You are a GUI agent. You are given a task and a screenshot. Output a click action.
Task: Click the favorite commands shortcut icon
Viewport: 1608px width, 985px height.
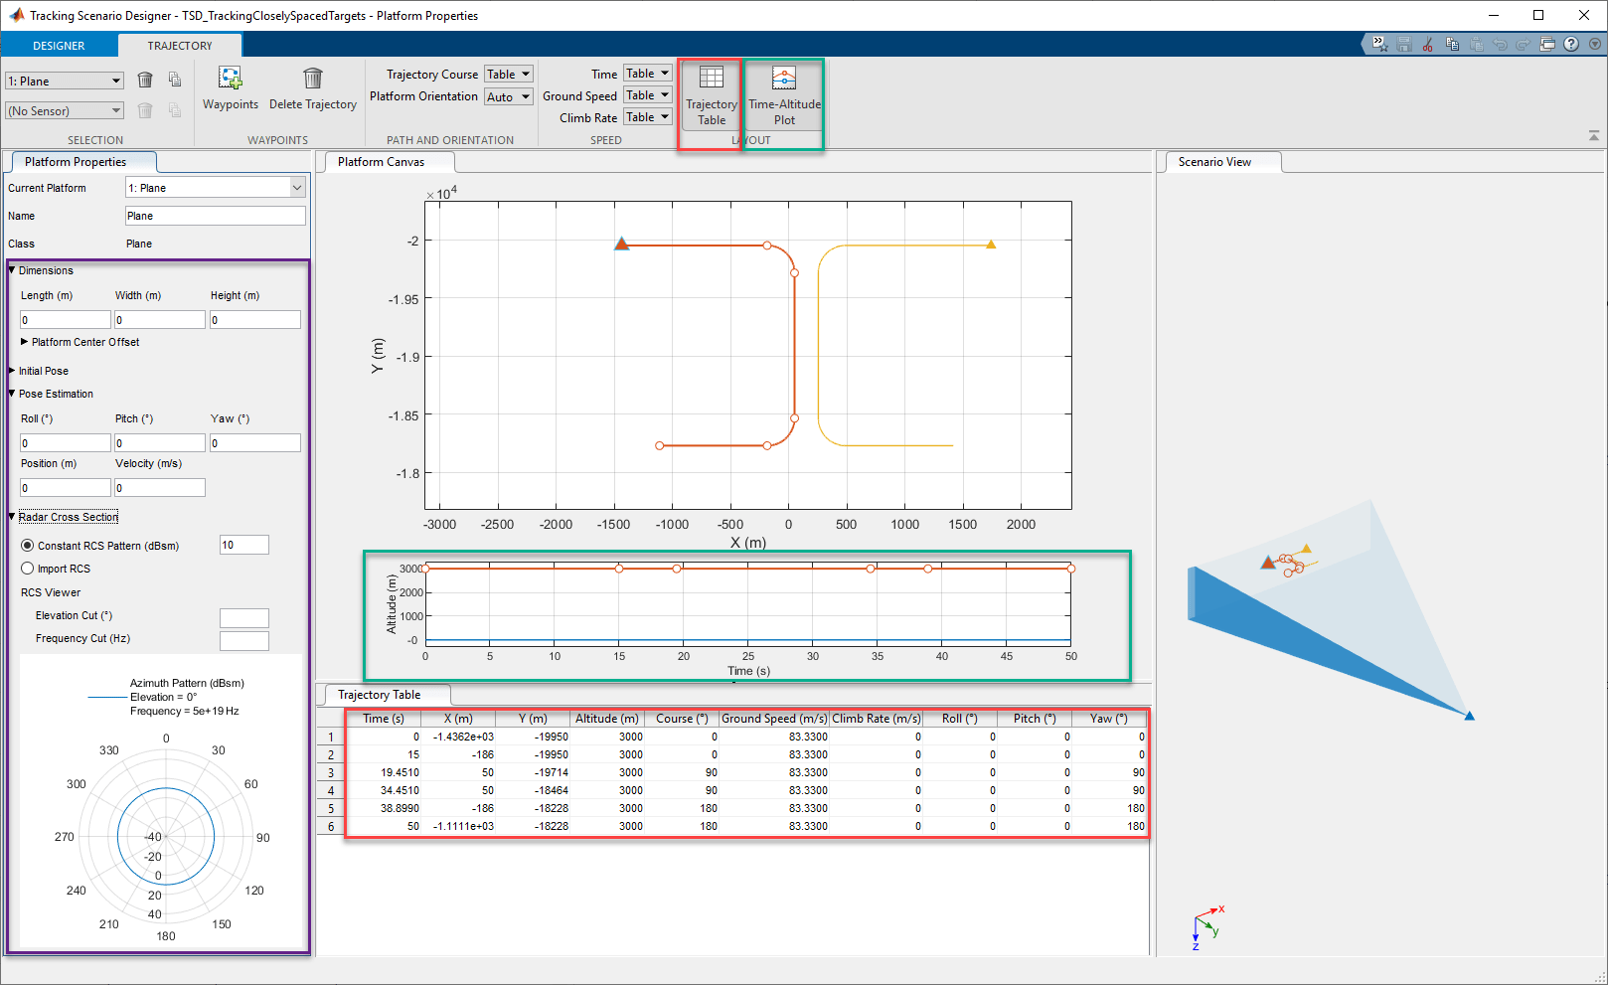(x=1379, y=44)
